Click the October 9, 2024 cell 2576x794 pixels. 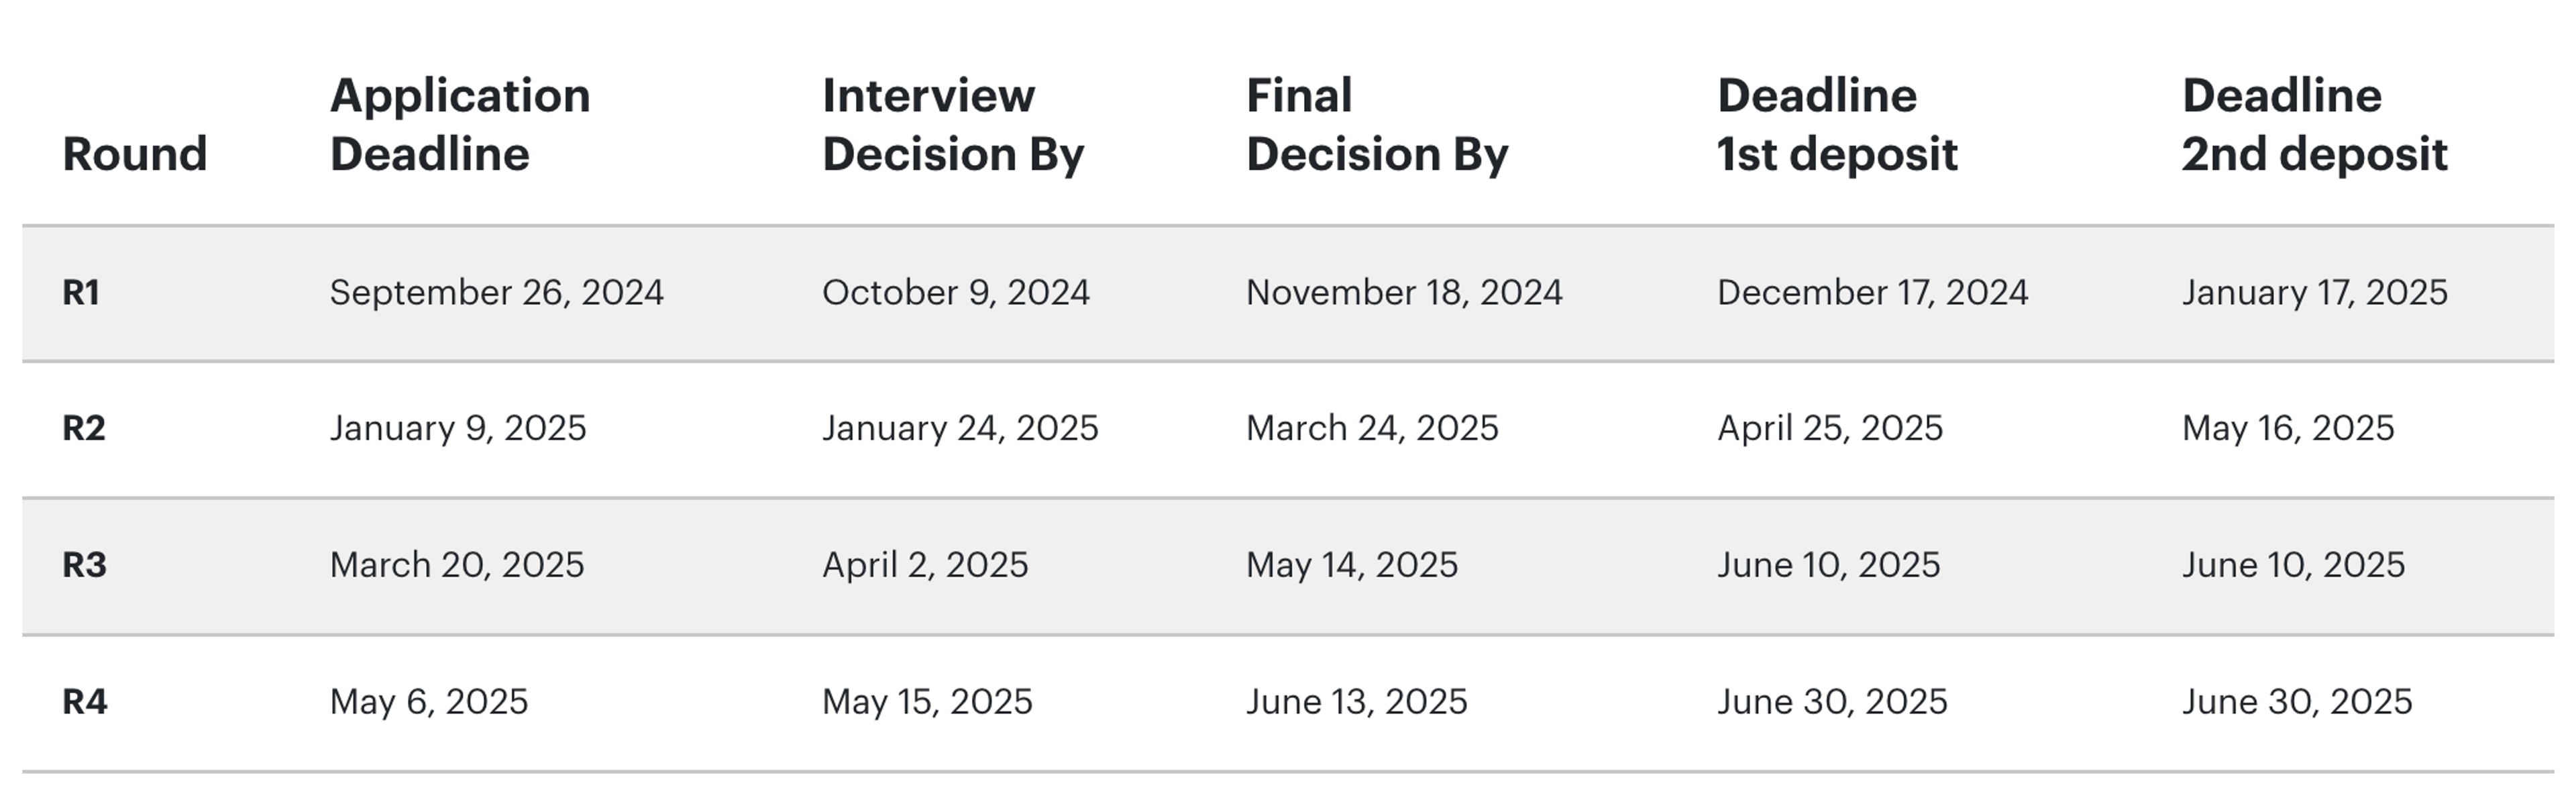click(x=955, y=293)
